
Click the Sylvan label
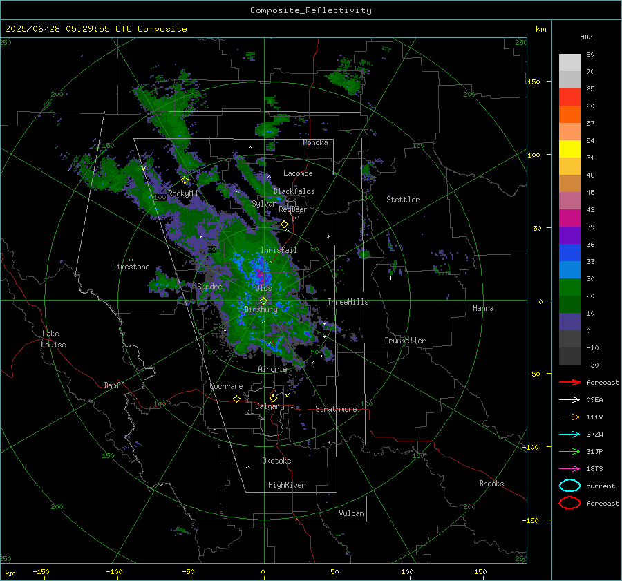264,204
